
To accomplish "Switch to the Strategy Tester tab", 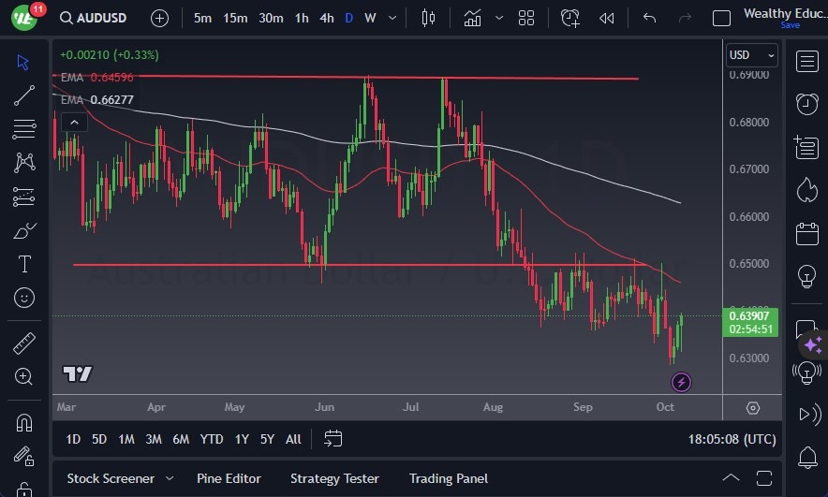I will 334,478.
